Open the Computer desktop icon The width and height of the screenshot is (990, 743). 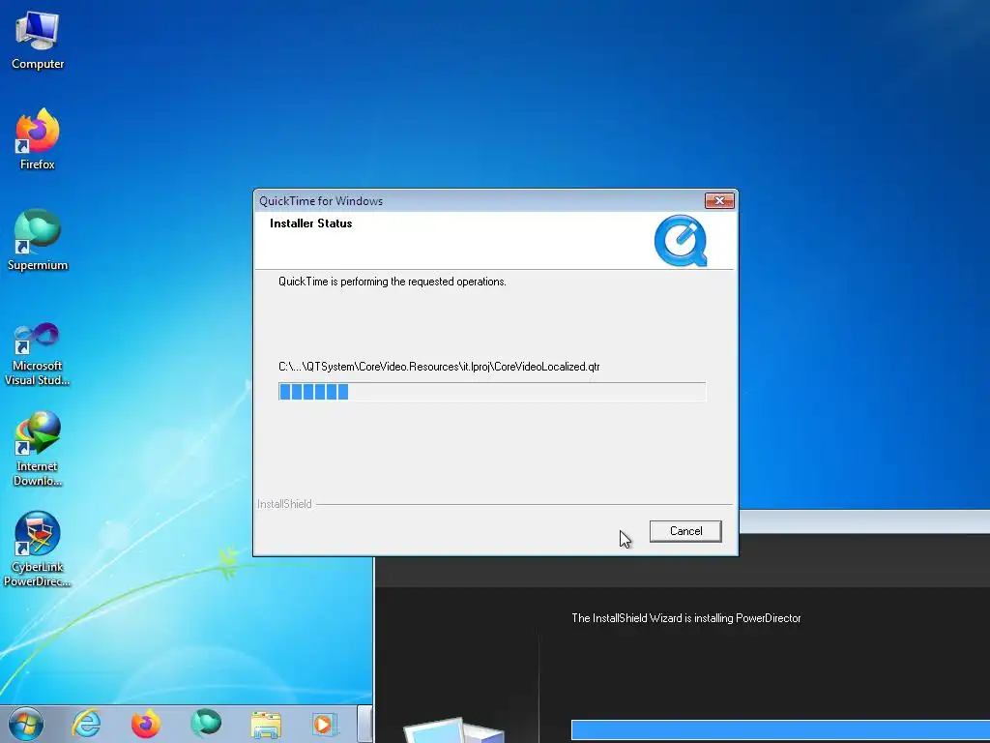38,41
